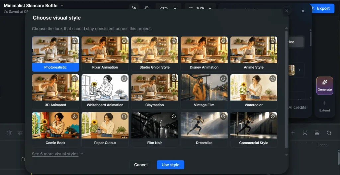Viewport: 340px width, 175px height.
Task: Open the 73% zoom dropdown
Action: 168,8
